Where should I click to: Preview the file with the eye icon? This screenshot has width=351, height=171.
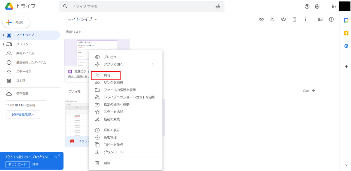click(x=283, y=19)
